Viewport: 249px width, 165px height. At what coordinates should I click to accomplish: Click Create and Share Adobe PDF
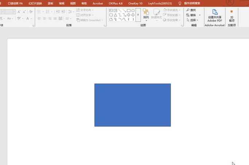click(x=215, y=15)
